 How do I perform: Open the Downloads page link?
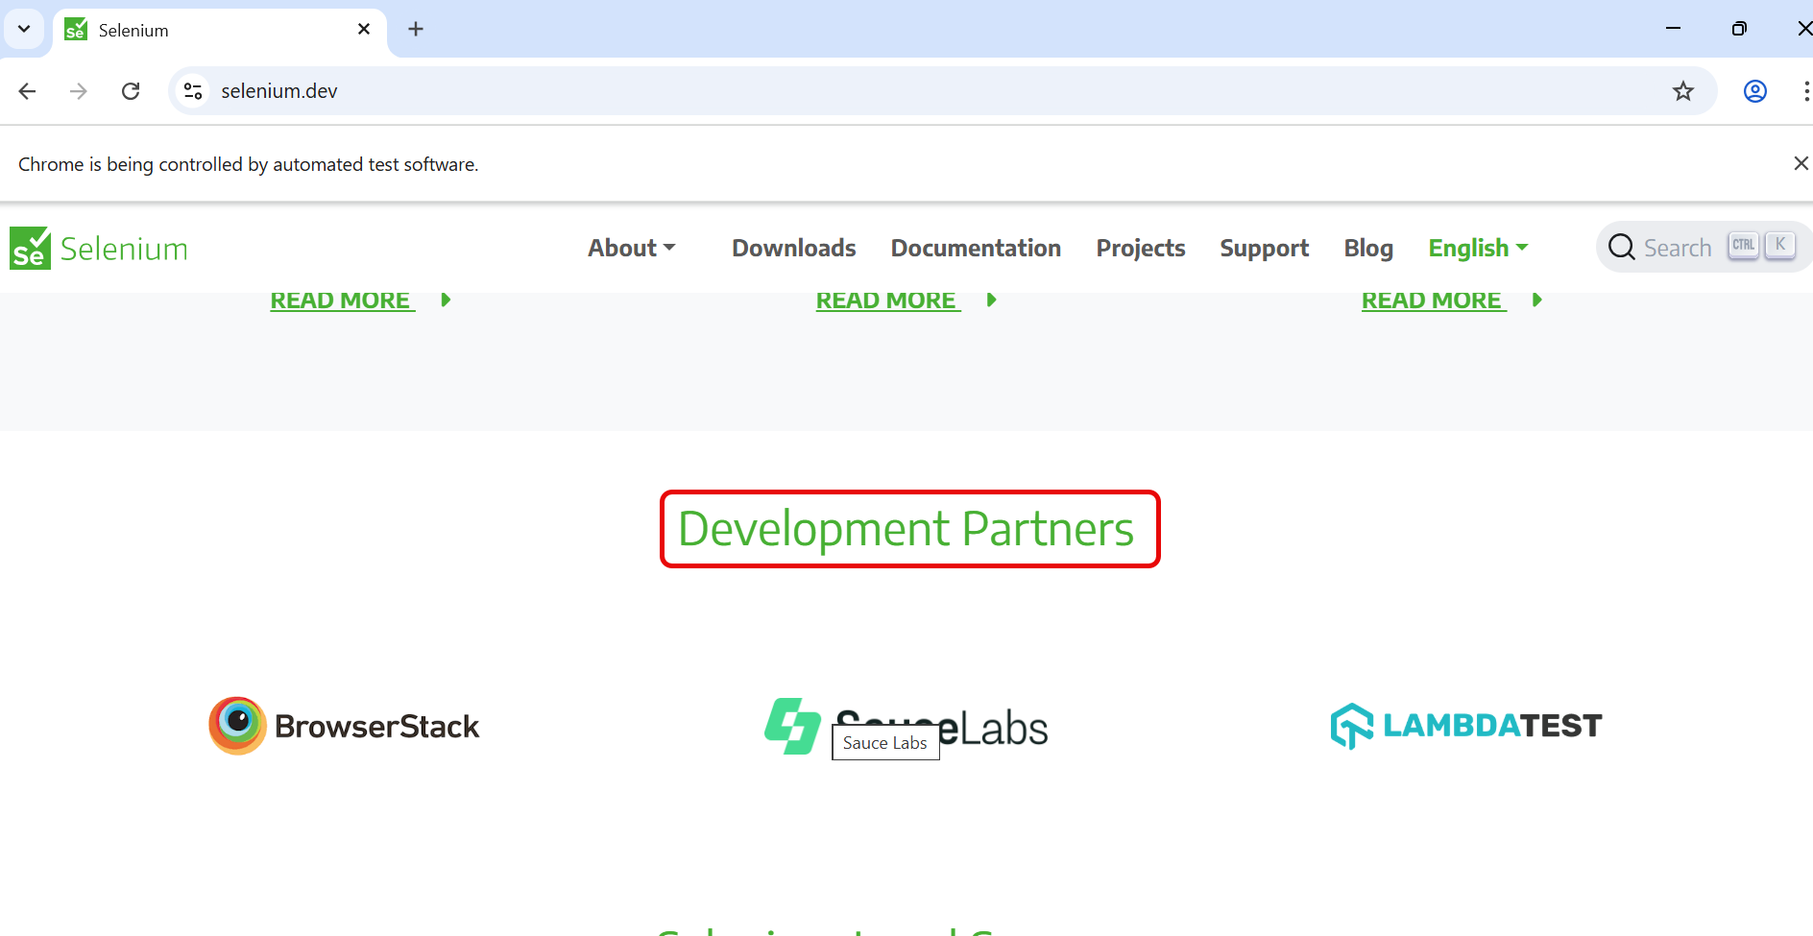point(793,248)
